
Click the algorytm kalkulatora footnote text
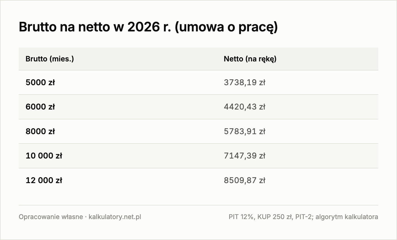pyautogui.click(x=347, y=217)
